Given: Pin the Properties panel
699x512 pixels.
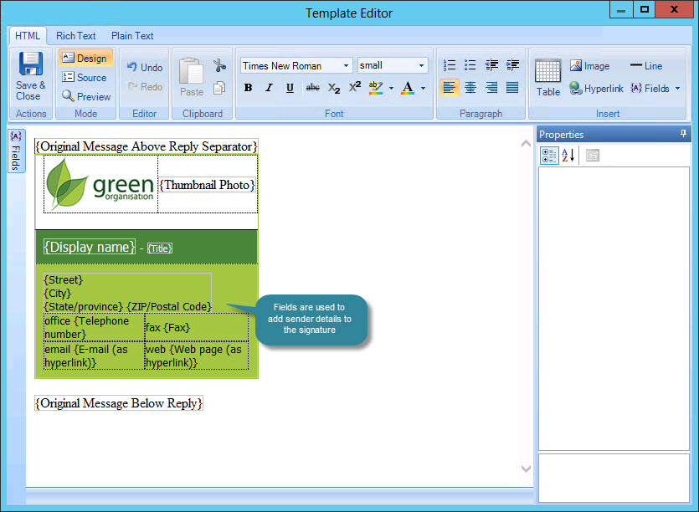Looking at the screenshot, I should tap(683, 134).
